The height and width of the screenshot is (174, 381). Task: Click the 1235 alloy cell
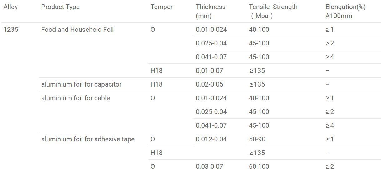pos(11,30)
